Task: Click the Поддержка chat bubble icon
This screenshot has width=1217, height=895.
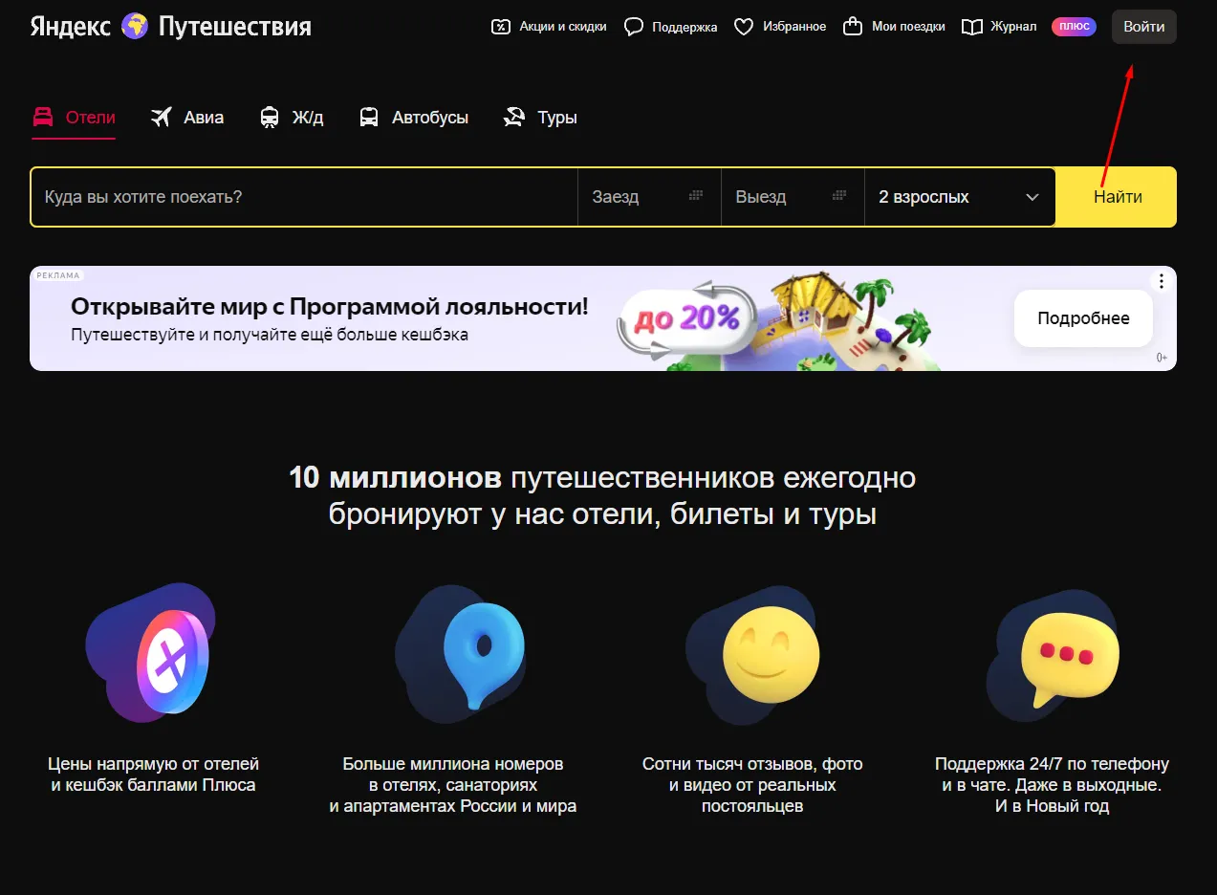Action: (x=634, y=27)
